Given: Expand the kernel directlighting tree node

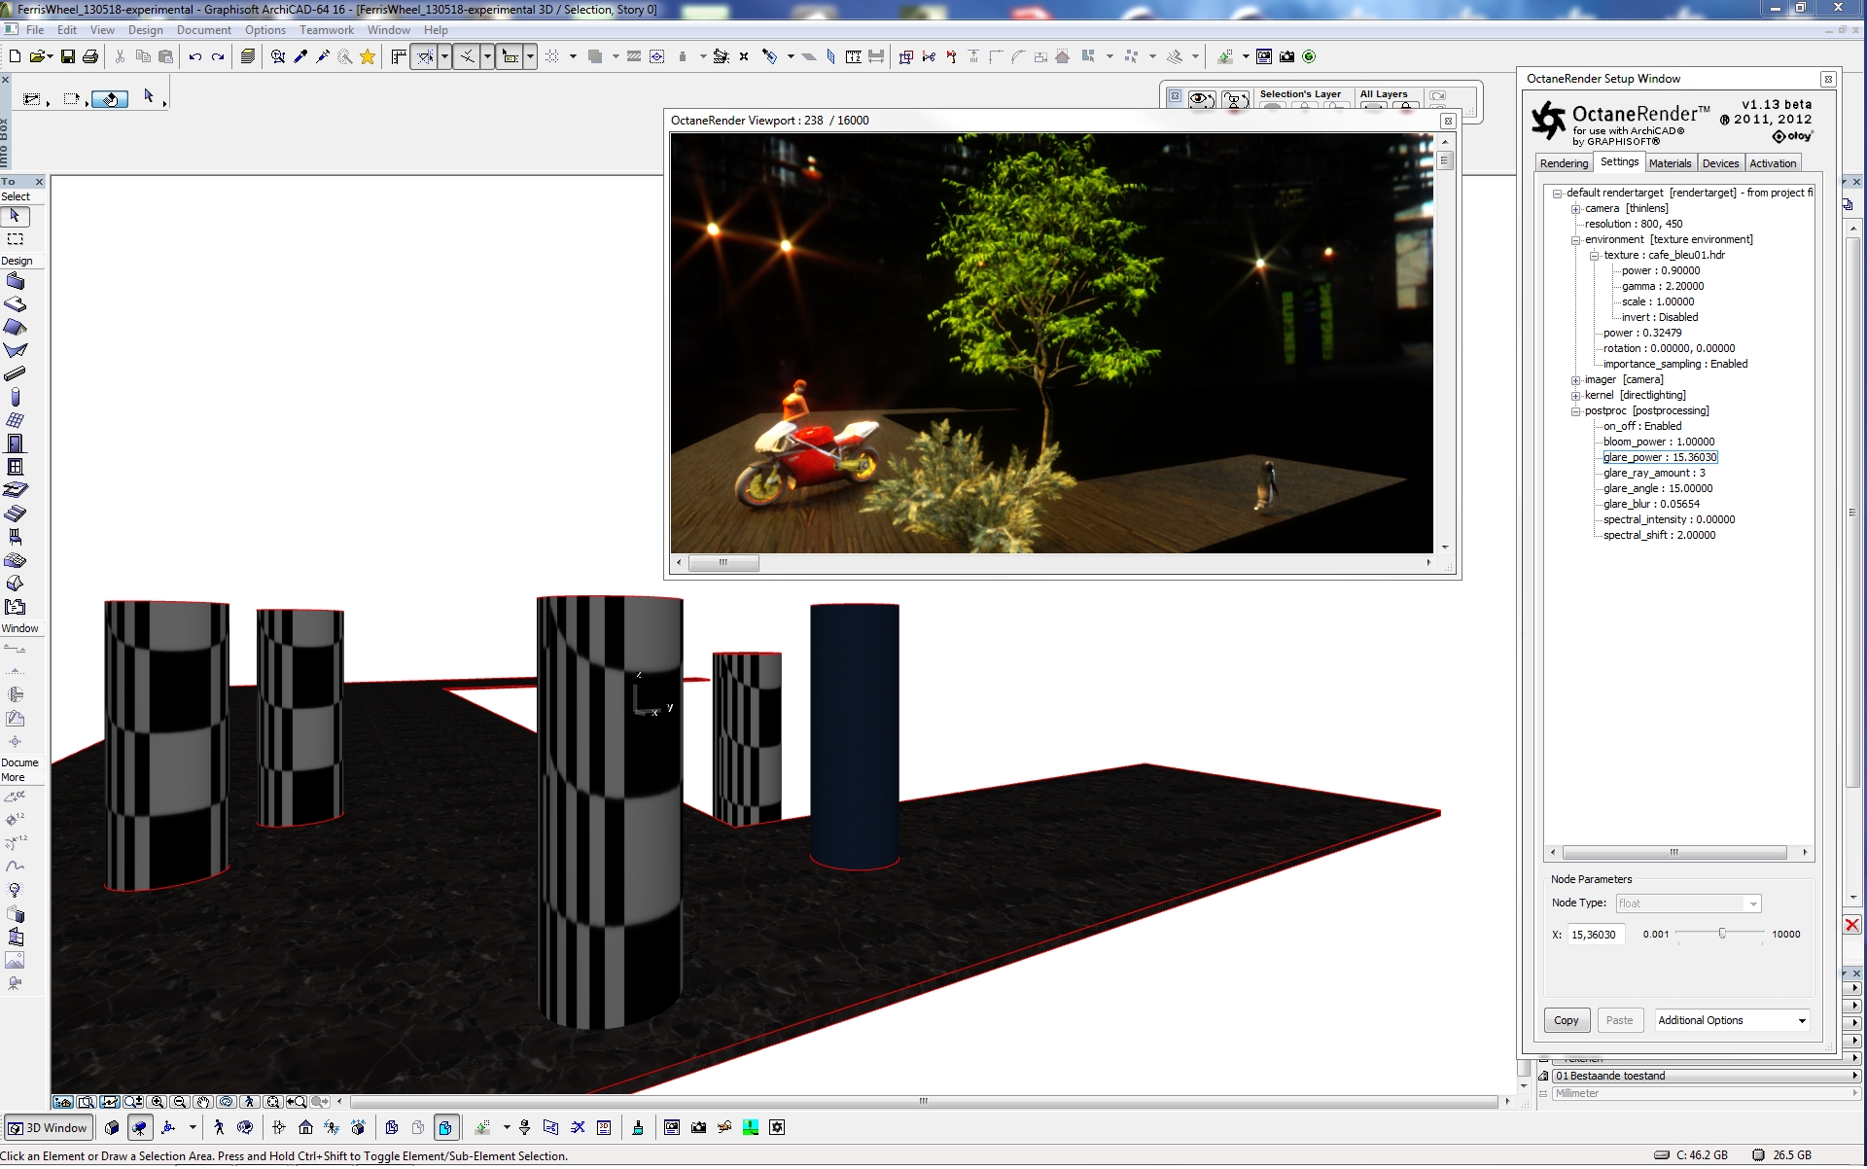Looking at the screenshot, I should click(1575, 396).
